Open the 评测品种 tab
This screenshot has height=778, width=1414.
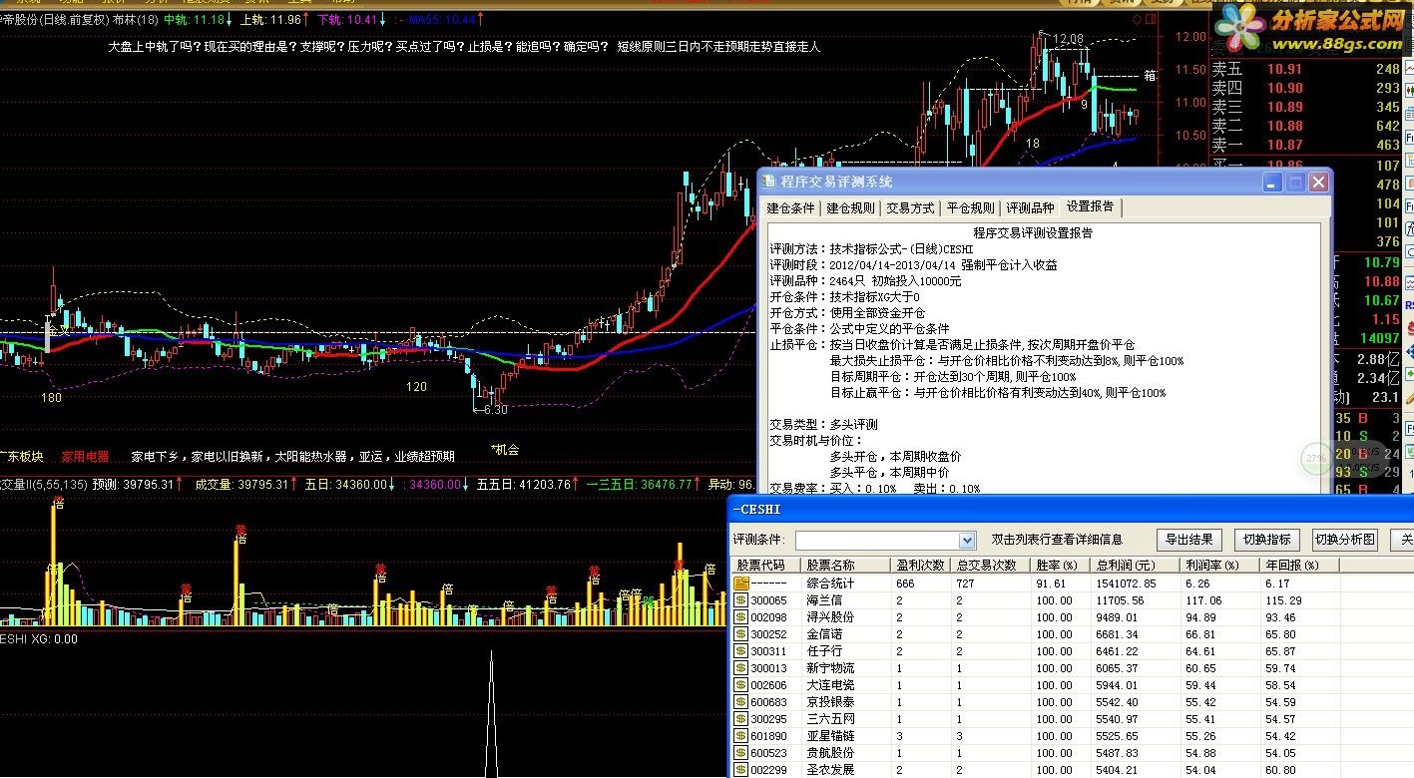click(1030, 208)
